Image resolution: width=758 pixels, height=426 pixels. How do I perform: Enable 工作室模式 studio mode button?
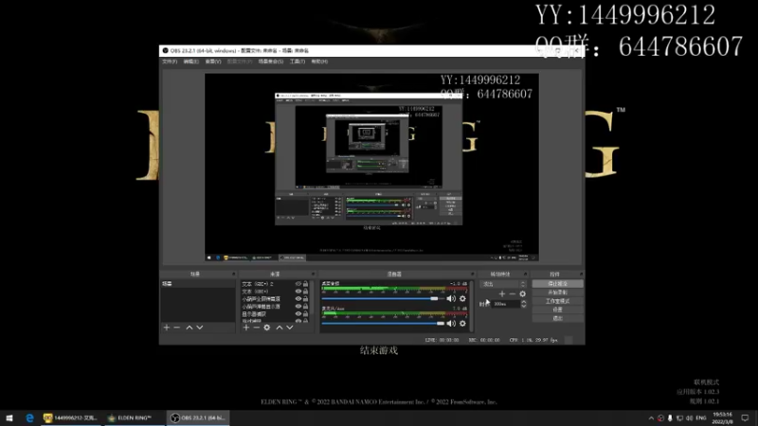557,301
